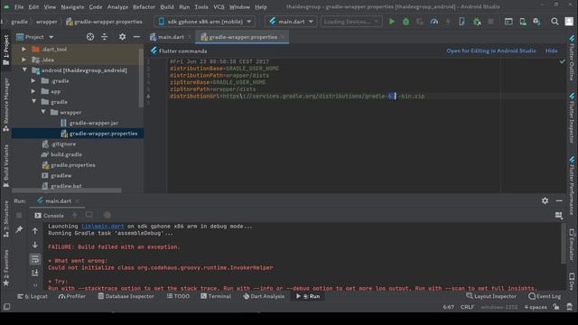The image size is (578, 325).
Task: Click the Project tree horizontal scrollbar
Action: tap(66, 190)
